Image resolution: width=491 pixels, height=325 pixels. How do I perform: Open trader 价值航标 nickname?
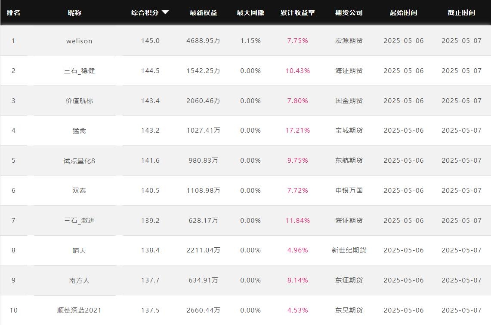(79, 100)
